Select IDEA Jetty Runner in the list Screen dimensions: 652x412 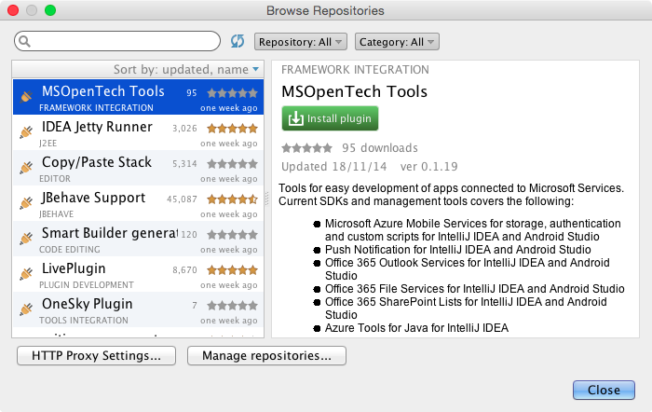click(138, 132)
